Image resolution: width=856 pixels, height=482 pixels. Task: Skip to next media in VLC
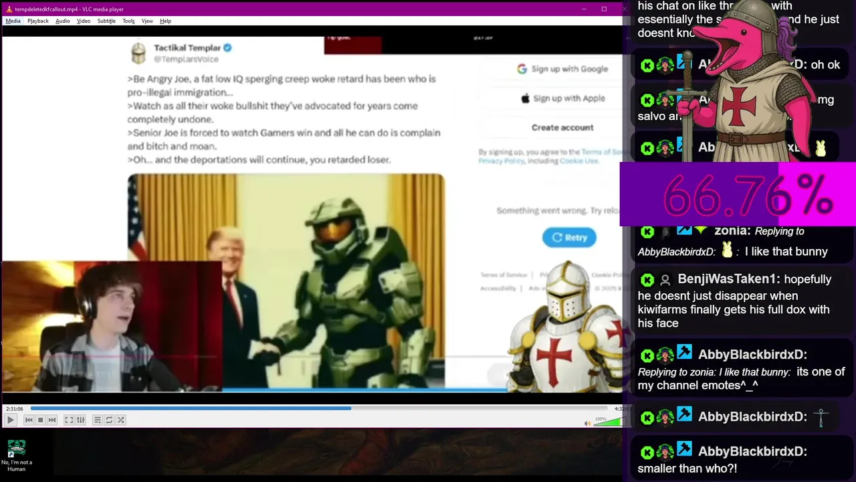pyautogui.click(x=52, y=420)
